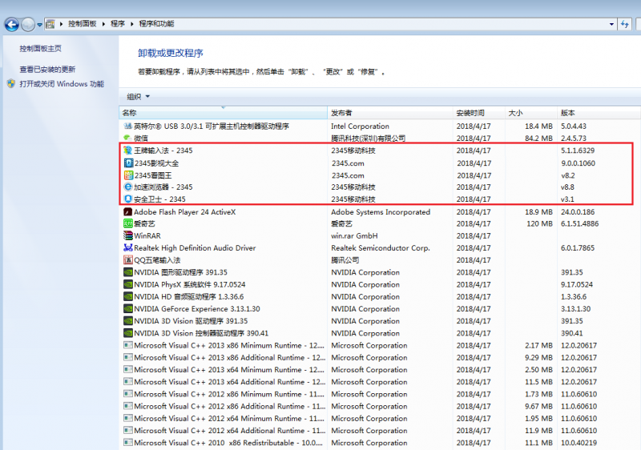Image resolution: width=641 pixels, height=450 pixels.
Task: Click the Back navigation arrow button
Action: pyautogui.click(x=12, y=25)
